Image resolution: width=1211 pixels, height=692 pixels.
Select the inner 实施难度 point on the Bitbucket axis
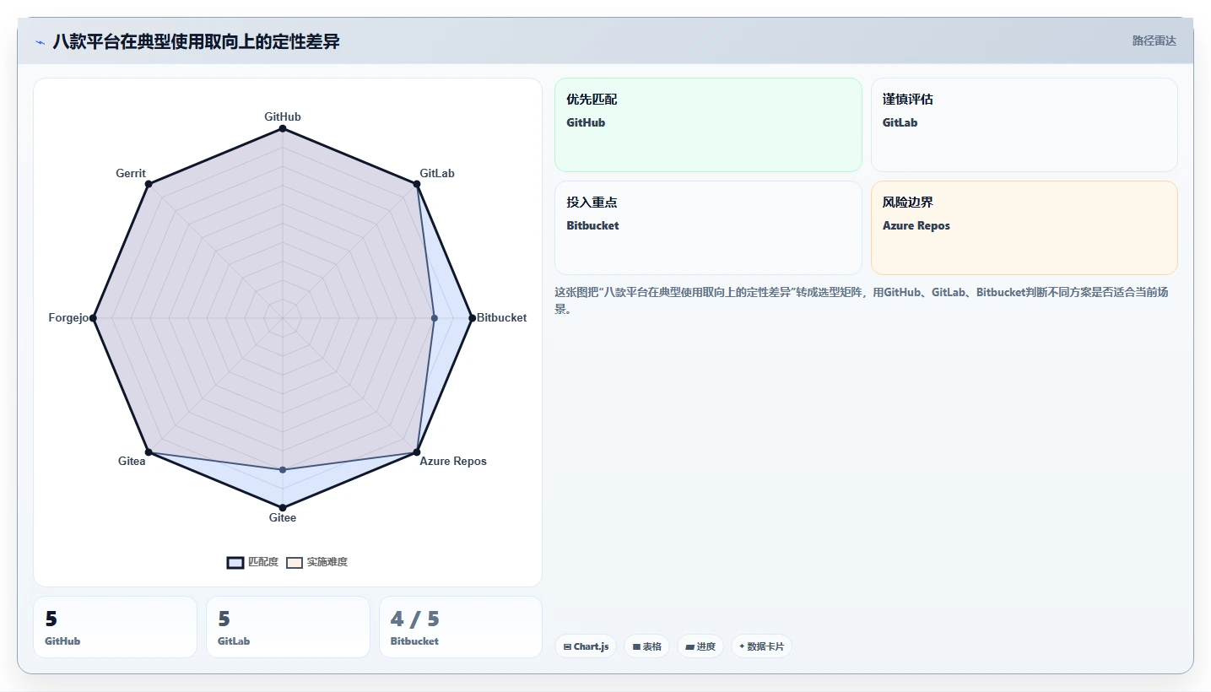(x=434, y=318)
